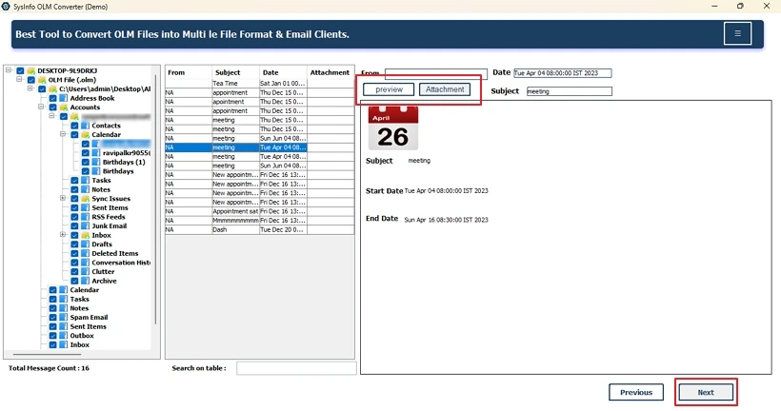Click the RSS Feeds folder icon
The width and height of the screenshot is (781, 411).
(85, 217)
